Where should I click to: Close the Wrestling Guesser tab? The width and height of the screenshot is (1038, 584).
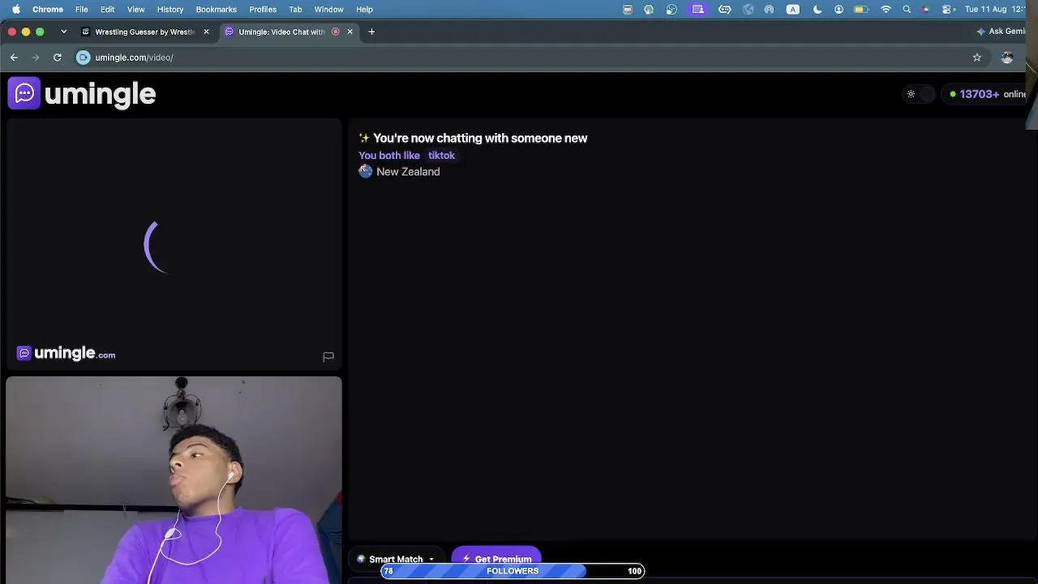pyautogui.click(x=206, y=32)
